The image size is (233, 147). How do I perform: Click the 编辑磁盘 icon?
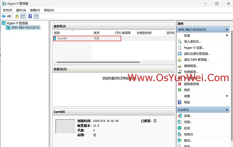[x=179, y=66]
